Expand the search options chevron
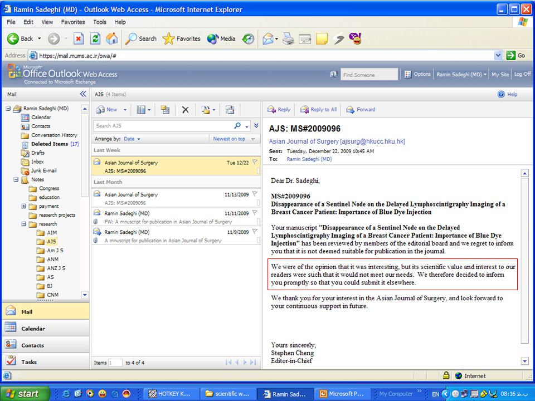This screenshot has width=535, height=401. coord(256,125)
